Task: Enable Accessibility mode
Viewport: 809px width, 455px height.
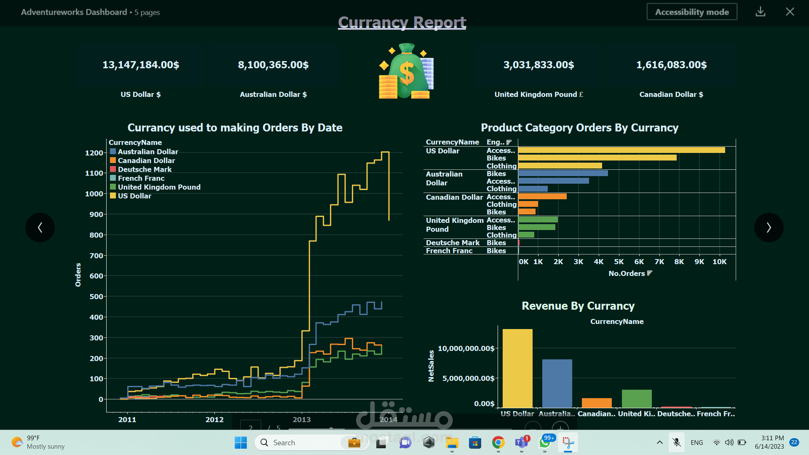Action: [x=691, y=12]
